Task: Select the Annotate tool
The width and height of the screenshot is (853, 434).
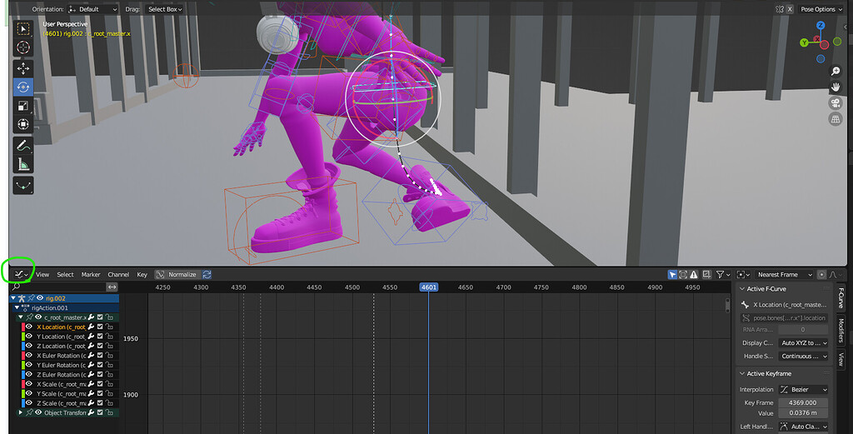Action: pyautogui.click(x=22, y=145)
